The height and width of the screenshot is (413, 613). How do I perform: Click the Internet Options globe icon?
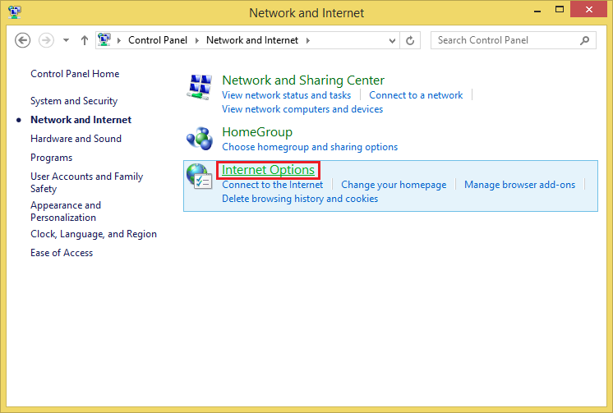[x=200, y=176]
